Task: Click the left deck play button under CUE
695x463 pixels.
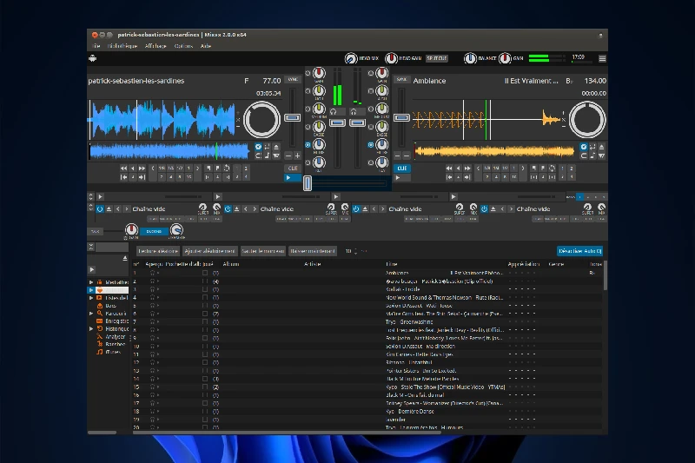Action: tap(292, 177)
